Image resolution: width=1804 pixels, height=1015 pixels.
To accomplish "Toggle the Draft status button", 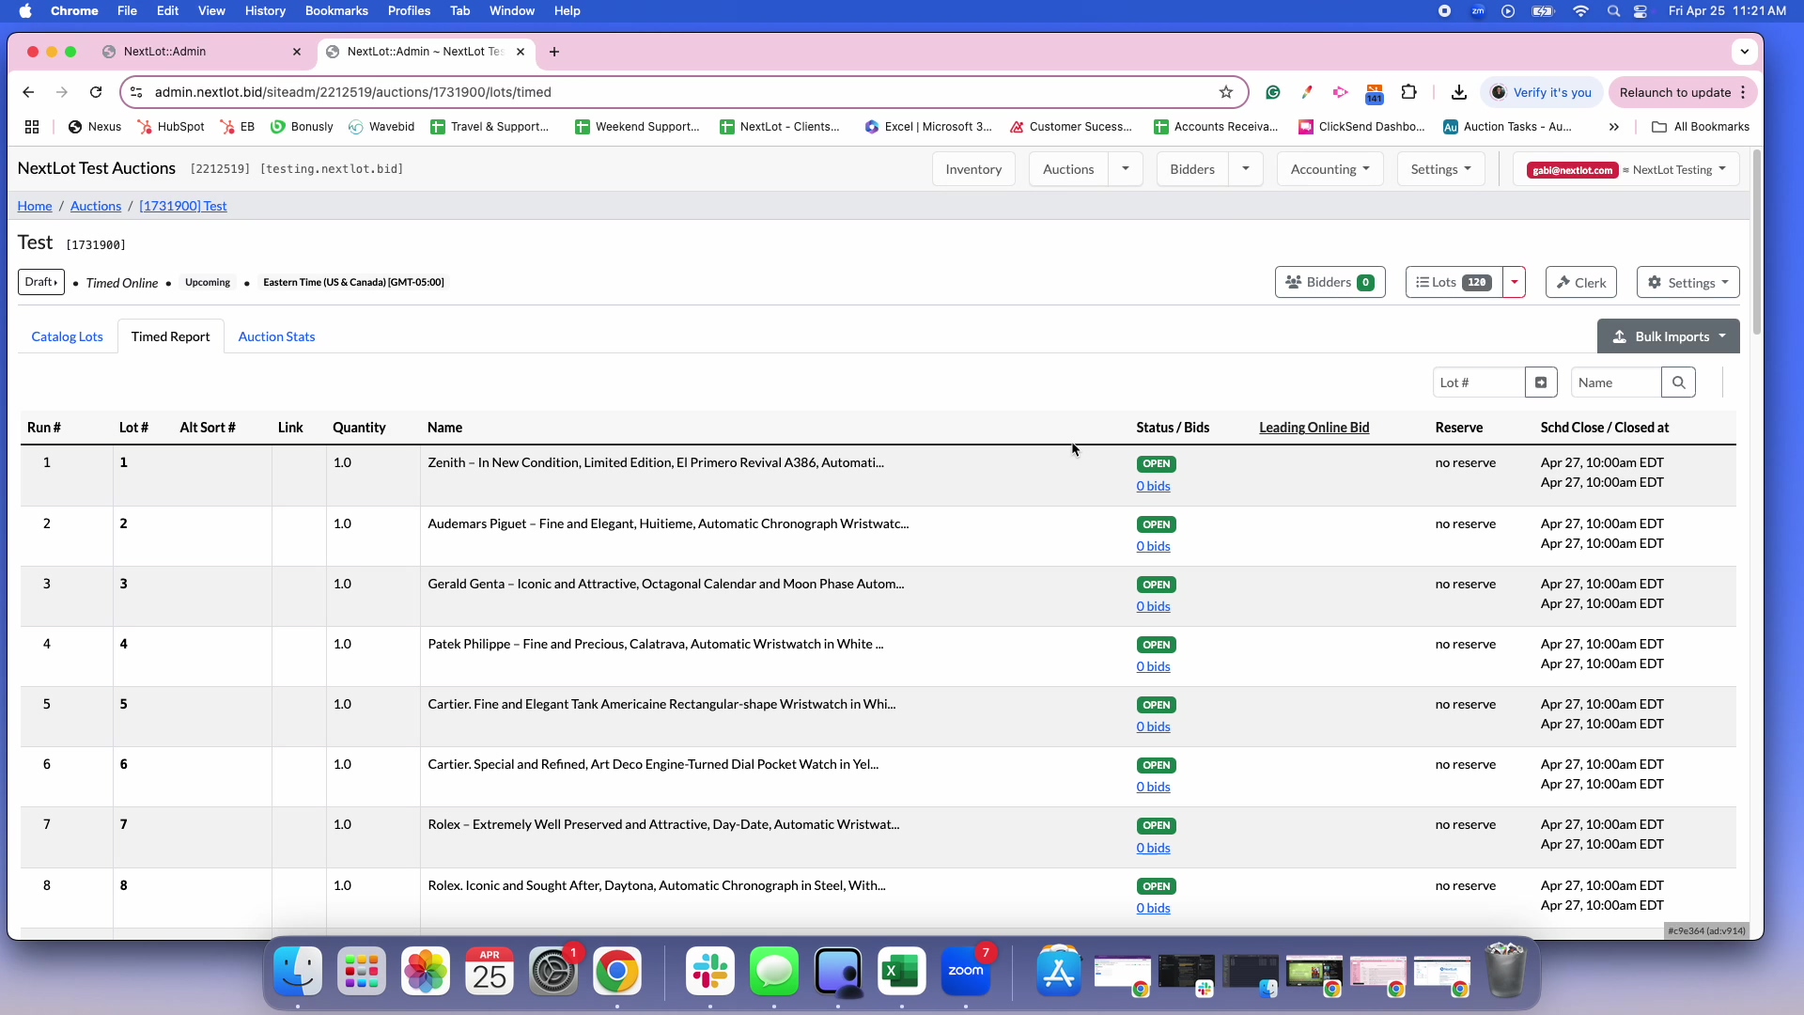I will (x=41, y=282).
